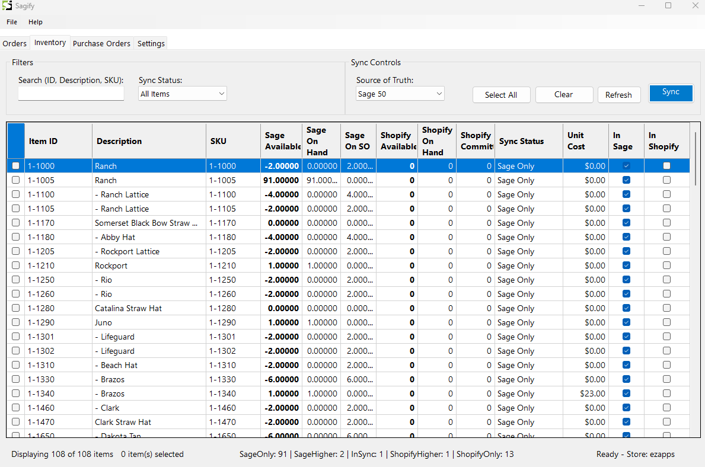
Task: Open the Help menu
Action: click(x=35, y=22)
